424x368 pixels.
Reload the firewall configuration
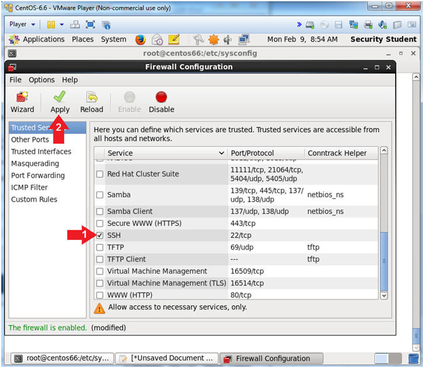coord(92,102)
